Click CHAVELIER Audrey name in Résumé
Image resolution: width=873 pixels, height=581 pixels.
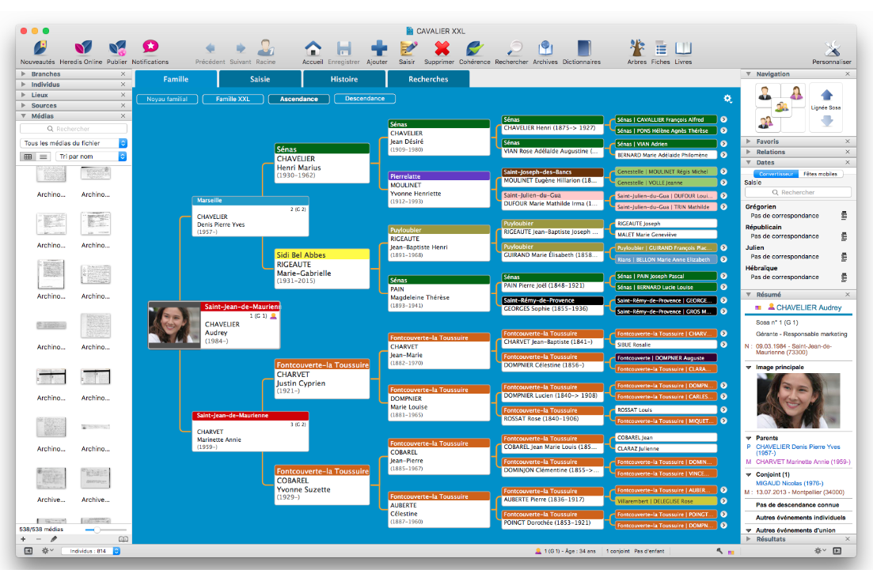coord(809,307)
